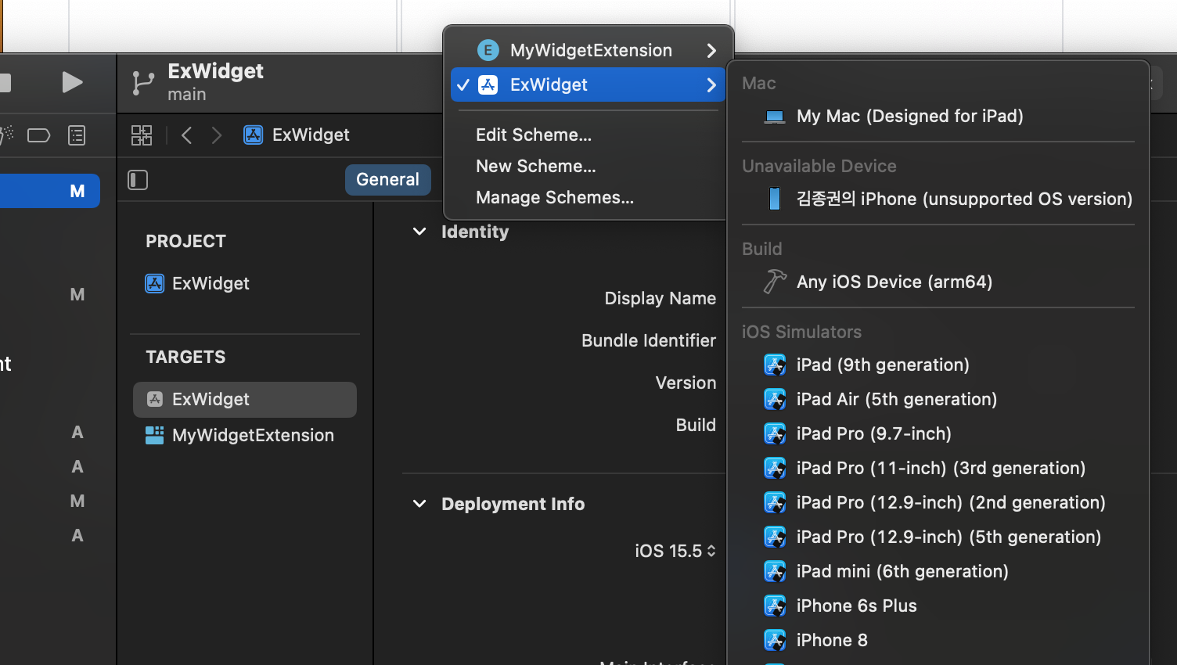This screenshot has width=1177, height=665.
Task: Click the source control branch icon
Action: click(143, 83)
